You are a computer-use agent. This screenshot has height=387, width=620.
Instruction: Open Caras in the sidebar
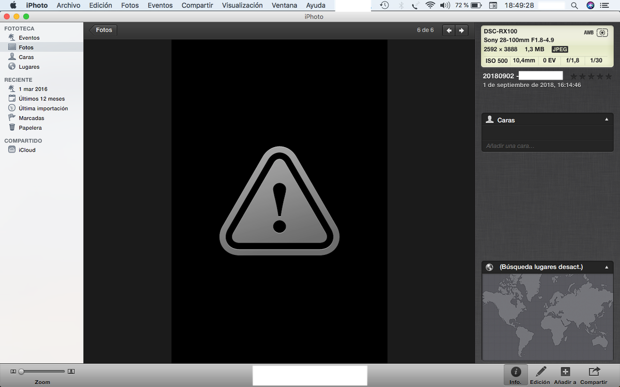click(26, 57)
